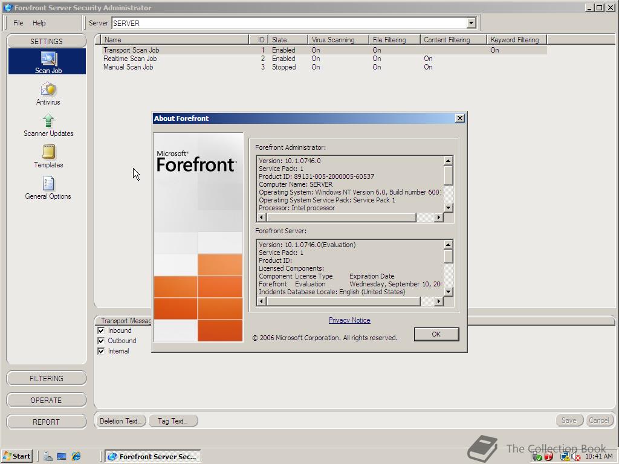Click the Incidents Database Locale line
This screenshot has width=619, height=464.
pos(332,292)
